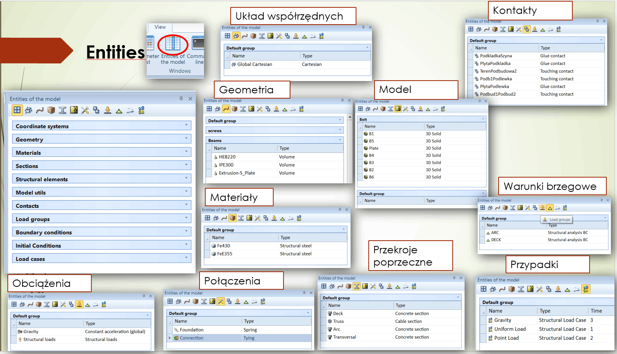Expand the Coordinate systems group
617x354 pixels.
click(x=186, y=126)
